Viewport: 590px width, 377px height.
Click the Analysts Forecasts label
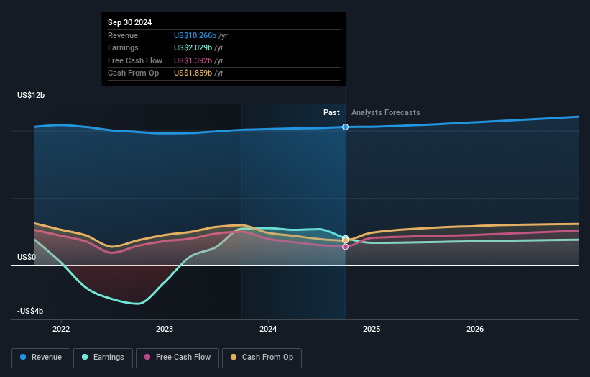tap(386, 112)
